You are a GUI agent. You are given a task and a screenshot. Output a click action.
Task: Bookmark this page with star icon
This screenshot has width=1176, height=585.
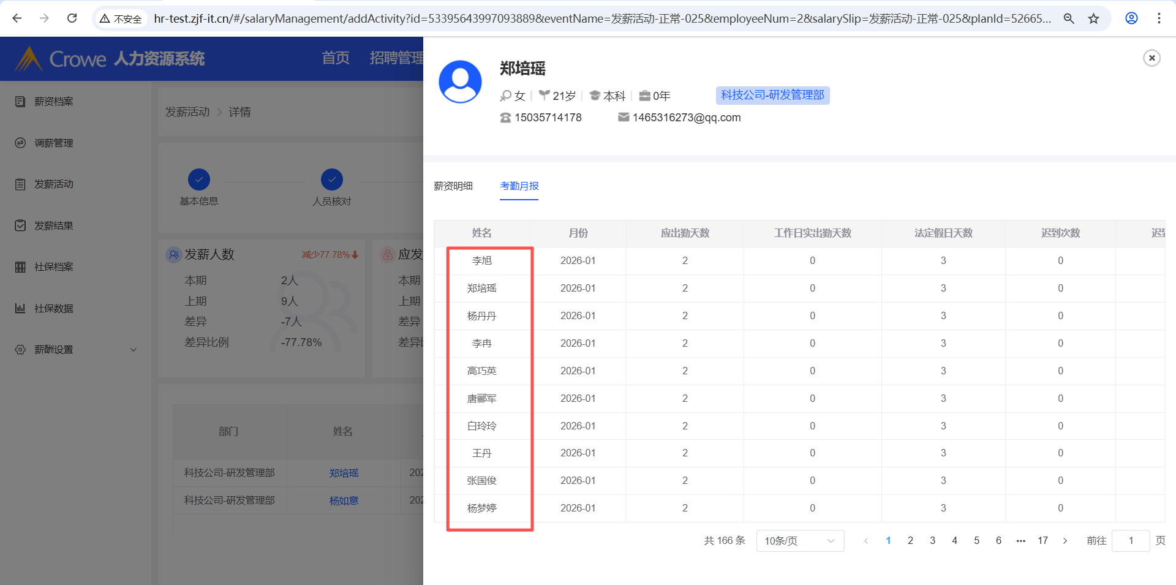[1093, 18]
